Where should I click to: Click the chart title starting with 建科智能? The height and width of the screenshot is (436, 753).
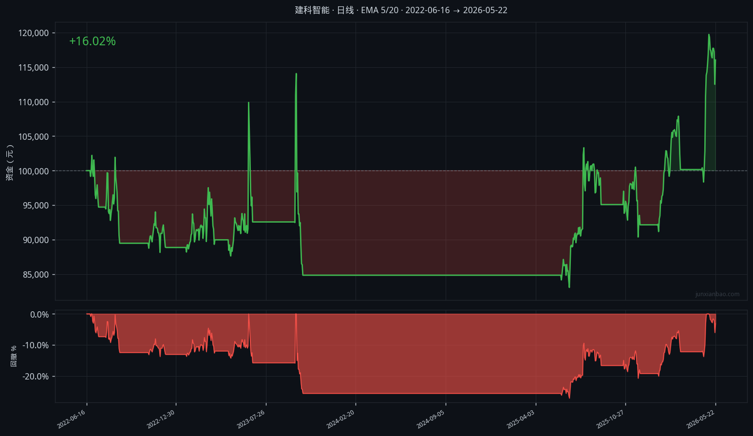401,10
